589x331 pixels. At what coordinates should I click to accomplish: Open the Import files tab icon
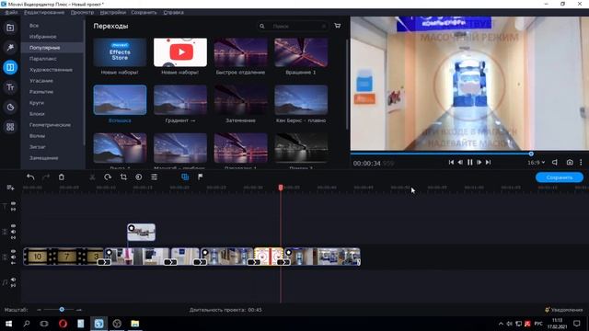[x=10, y=28]
